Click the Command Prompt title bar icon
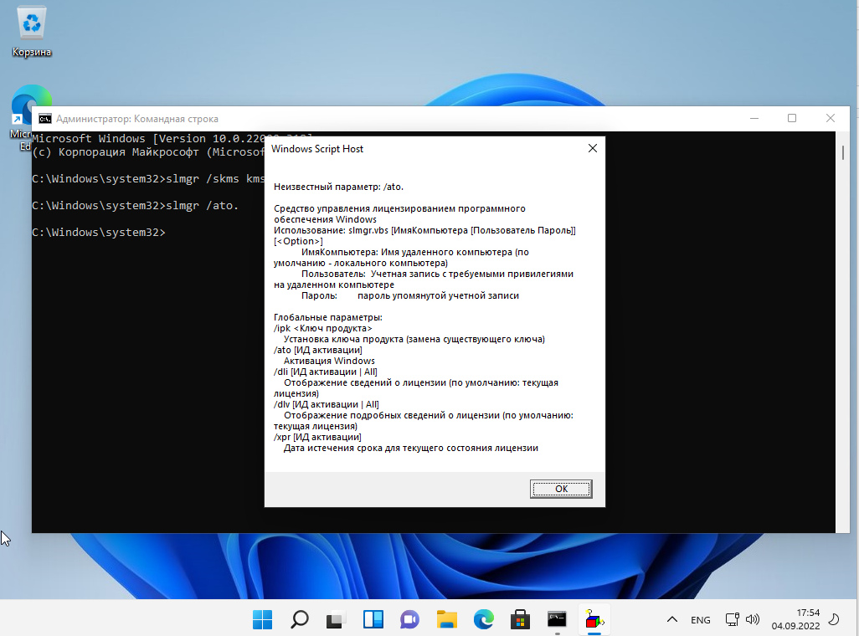The width and height of the screenshot is (859, 636). pyautogui.click(x=45, y=119)
